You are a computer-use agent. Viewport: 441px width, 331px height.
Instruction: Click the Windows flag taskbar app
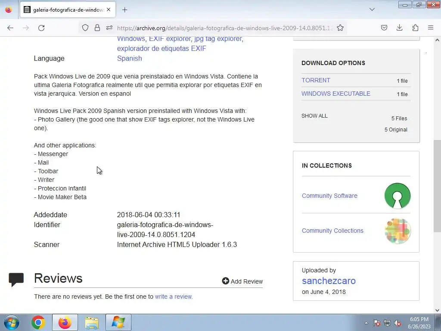(x=118, y=322)
